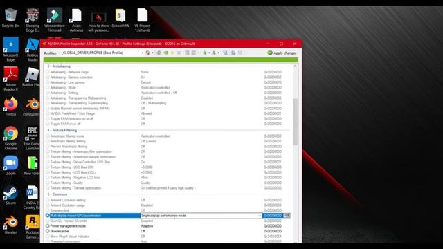Image resolution: width=443 pixels, height=249 pixels.
Task: Click the Adaptive value of Power management
Action: (x=147, y=226)
